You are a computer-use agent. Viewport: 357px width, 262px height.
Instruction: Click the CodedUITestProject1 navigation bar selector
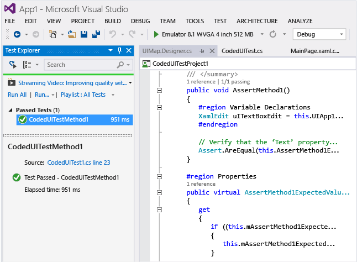coord(248,64)
